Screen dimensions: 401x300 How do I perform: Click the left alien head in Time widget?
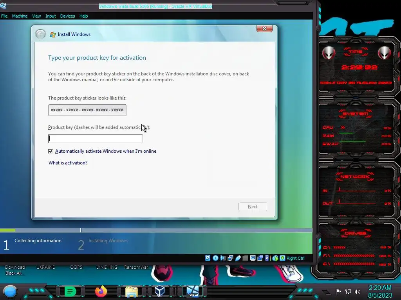[329, 53]
